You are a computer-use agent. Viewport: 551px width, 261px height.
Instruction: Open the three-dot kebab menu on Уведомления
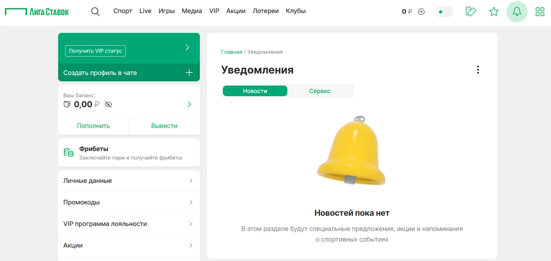(x=478, y=70)
